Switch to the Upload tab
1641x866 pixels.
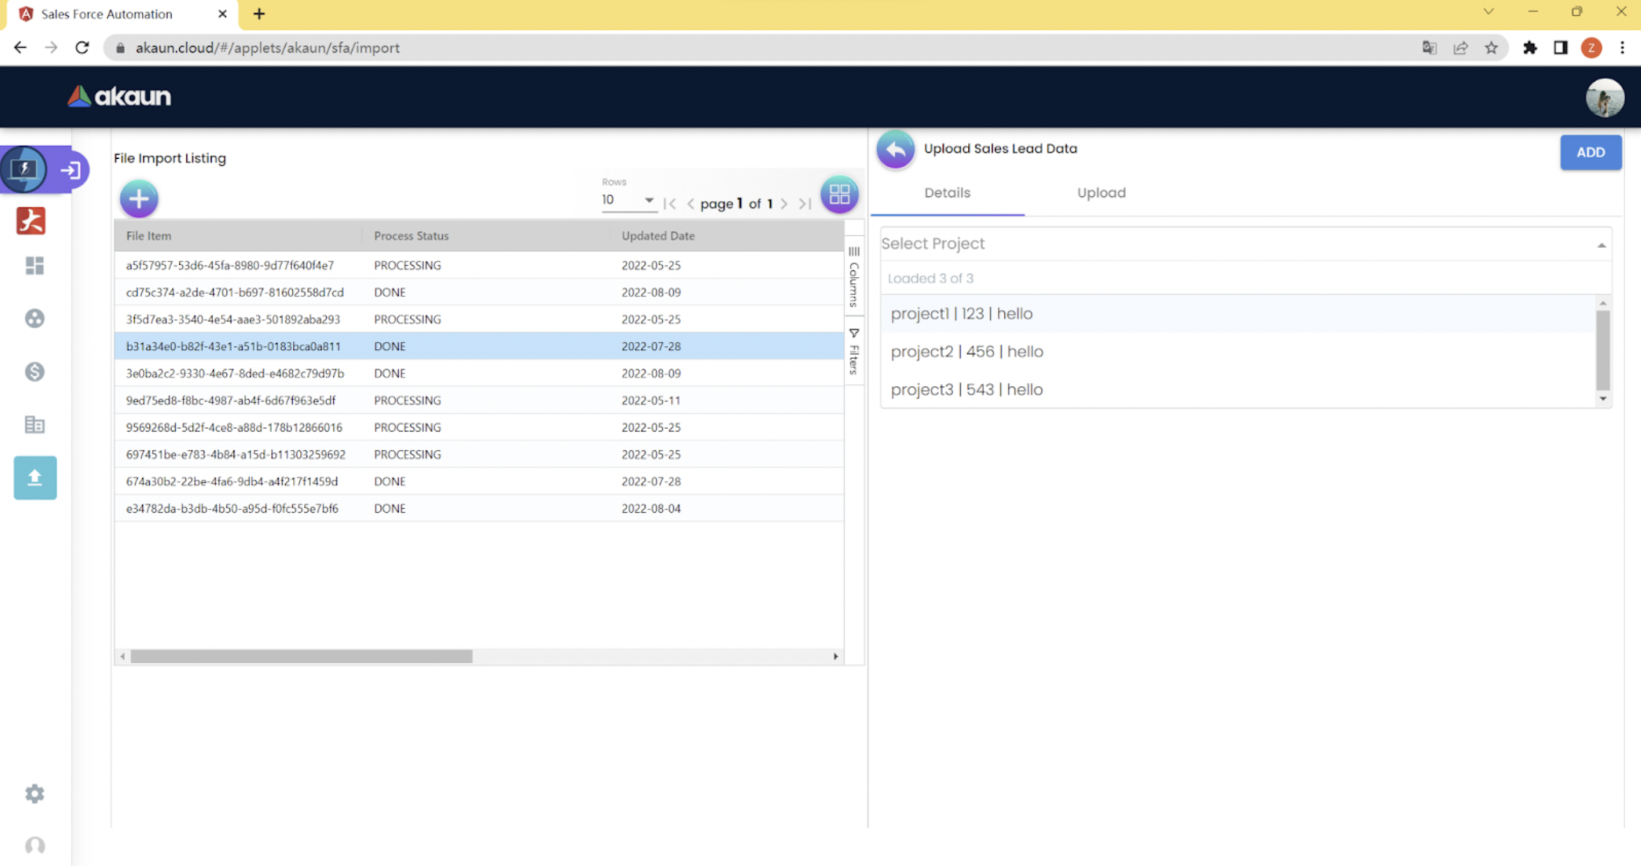[1101, 193]
